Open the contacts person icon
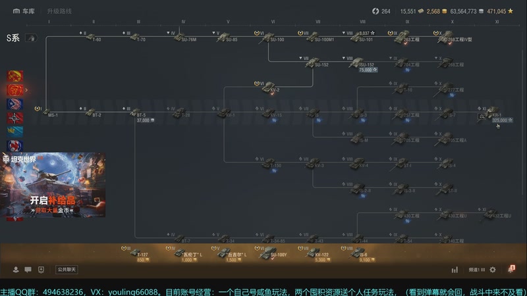 coord(15,270)
